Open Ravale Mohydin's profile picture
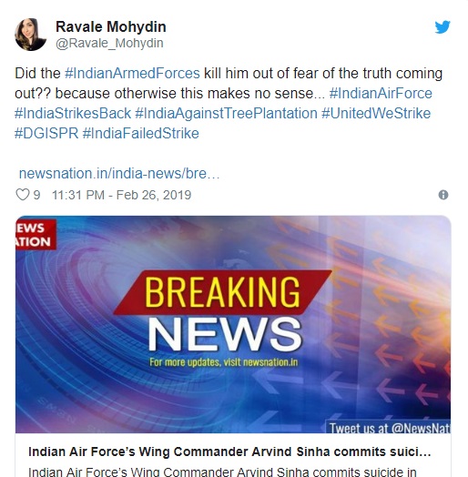 click(30, 35)
